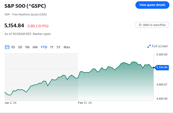
Task: Click the star icon on watchlist button
Action: point(140,25)
